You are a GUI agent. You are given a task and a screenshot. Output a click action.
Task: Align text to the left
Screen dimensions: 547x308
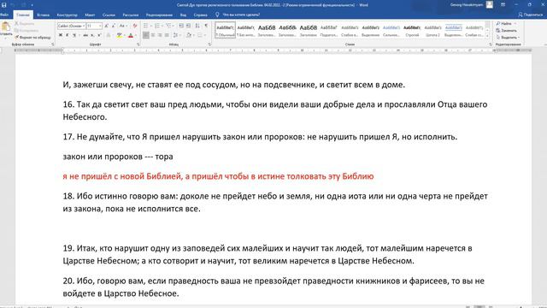(x=146, y=35)
